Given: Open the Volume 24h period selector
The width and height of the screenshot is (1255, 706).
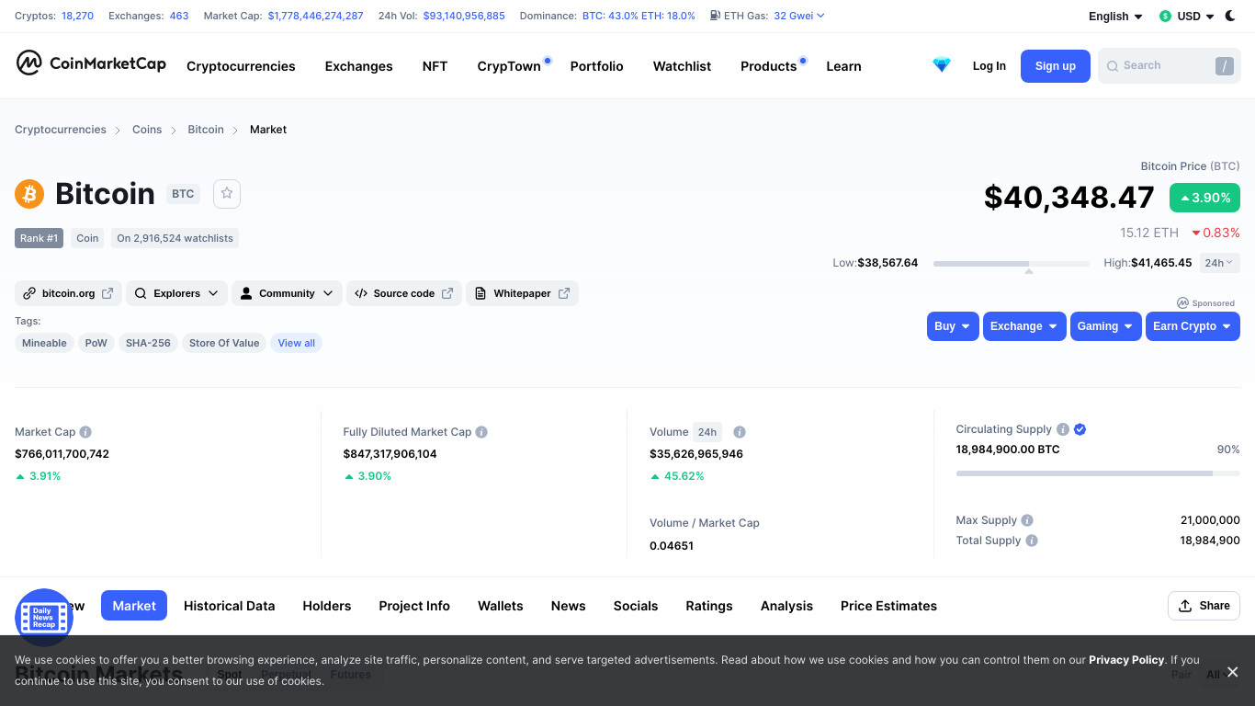Looking at the screenshot, I should (x=707, y=432).
